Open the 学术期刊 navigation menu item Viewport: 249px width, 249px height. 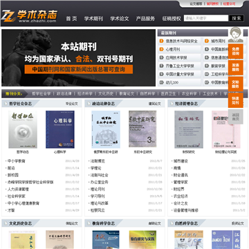pos(93,19)
